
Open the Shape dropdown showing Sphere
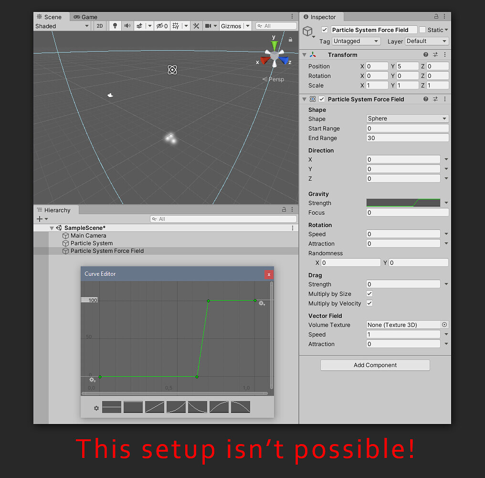point(407,118)
